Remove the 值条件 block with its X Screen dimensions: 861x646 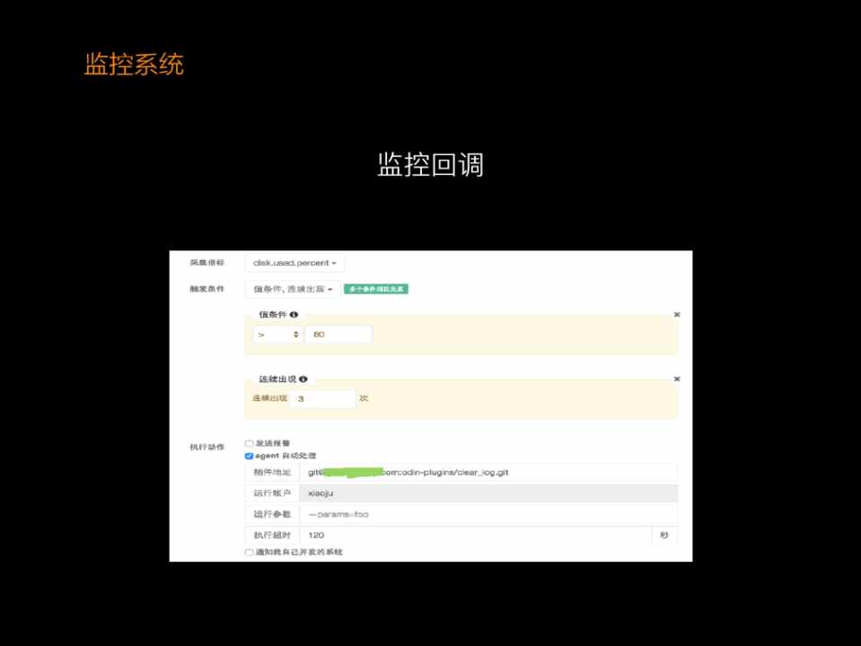point(677,315)
